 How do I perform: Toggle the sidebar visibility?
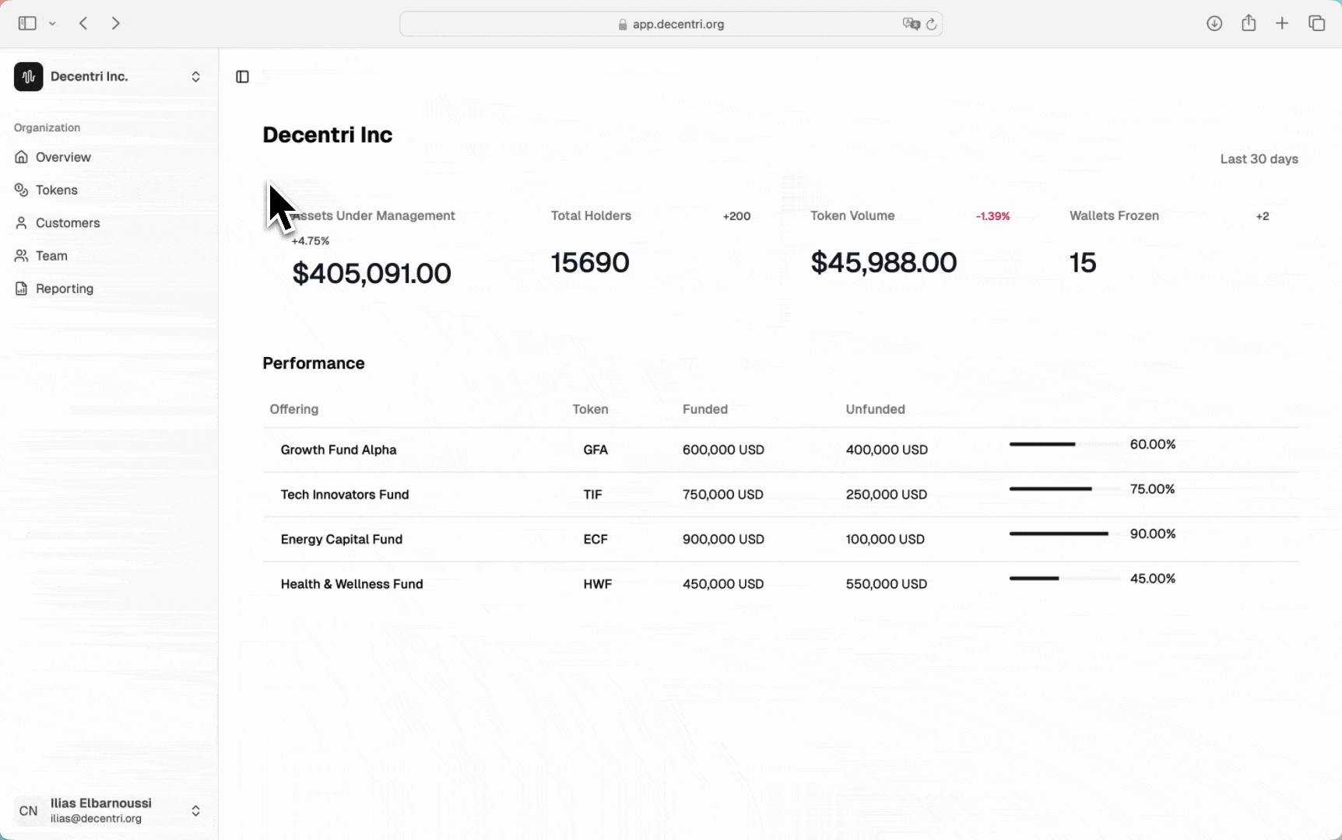[242, 77]
